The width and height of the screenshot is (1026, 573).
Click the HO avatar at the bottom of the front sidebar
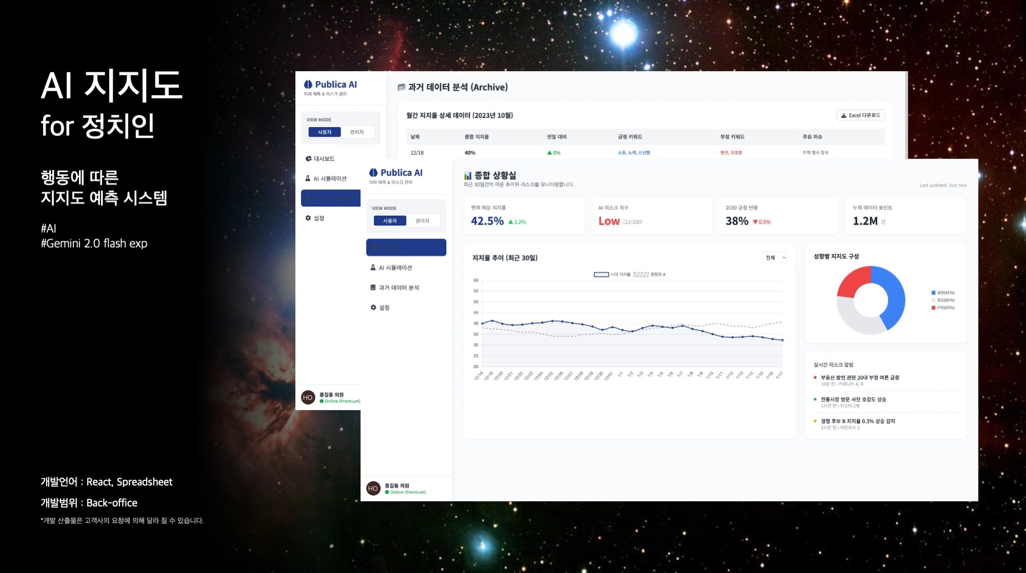point(373,489)
